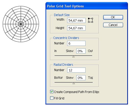This screenshot has width=130, height=106.
Task: Select the Radial Dividers Skew percent field
Action: pyautogui.click(x=81, y=78)
